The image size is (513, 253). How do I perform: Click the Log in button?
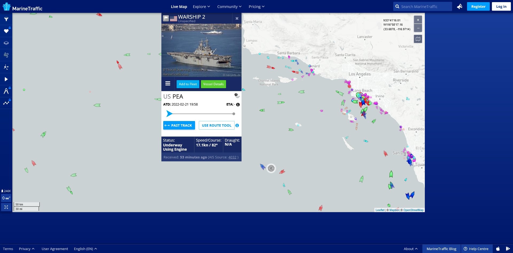point(501,6)
